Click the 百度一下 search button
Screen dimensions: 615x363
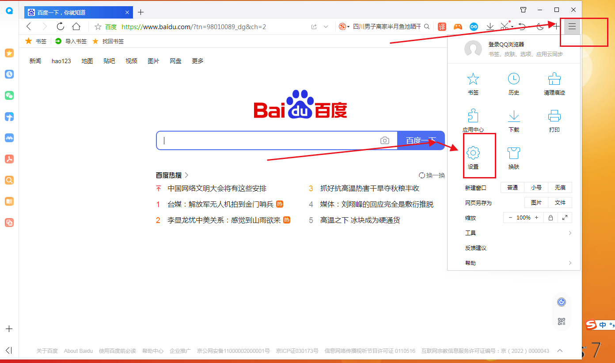click(x=421, y=140)
